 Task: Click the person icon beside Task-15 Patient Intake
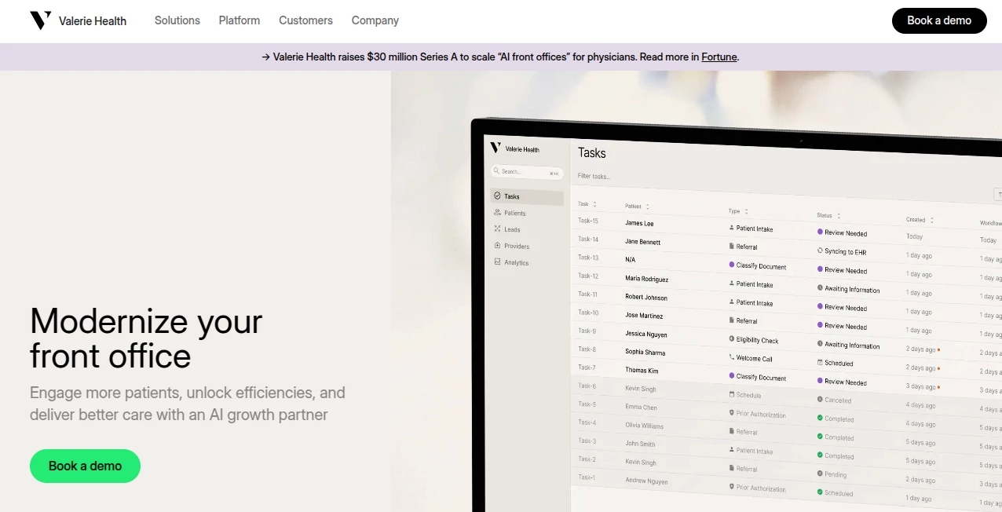732,228
